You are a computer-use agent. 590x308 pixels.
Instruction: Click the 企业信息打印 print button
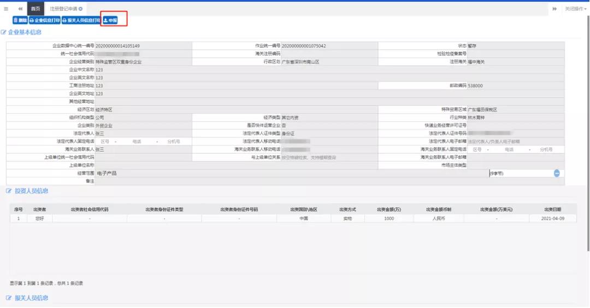pos(44,20)
